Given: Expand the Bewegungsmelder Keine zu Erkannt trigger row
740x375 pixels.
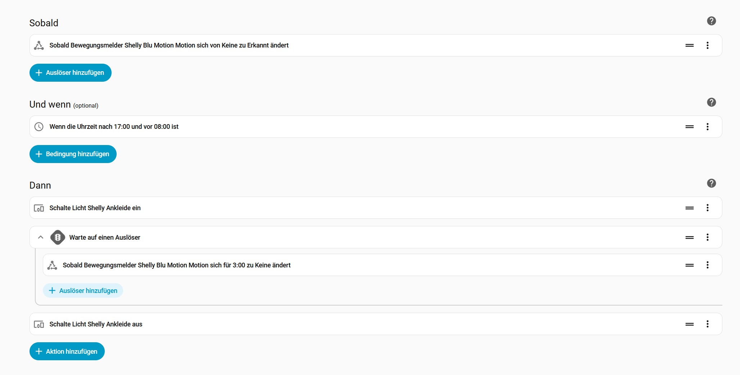Looking at the screenshot, I should [169, 45].
